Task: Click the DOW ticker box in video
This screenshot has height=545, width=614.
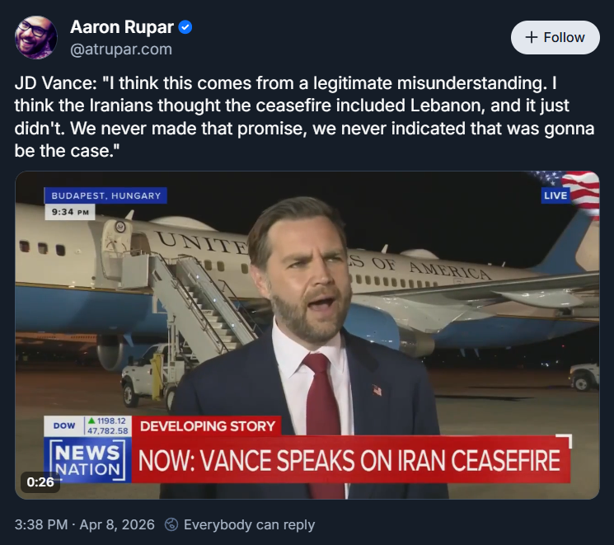Action: coord(88,425)
